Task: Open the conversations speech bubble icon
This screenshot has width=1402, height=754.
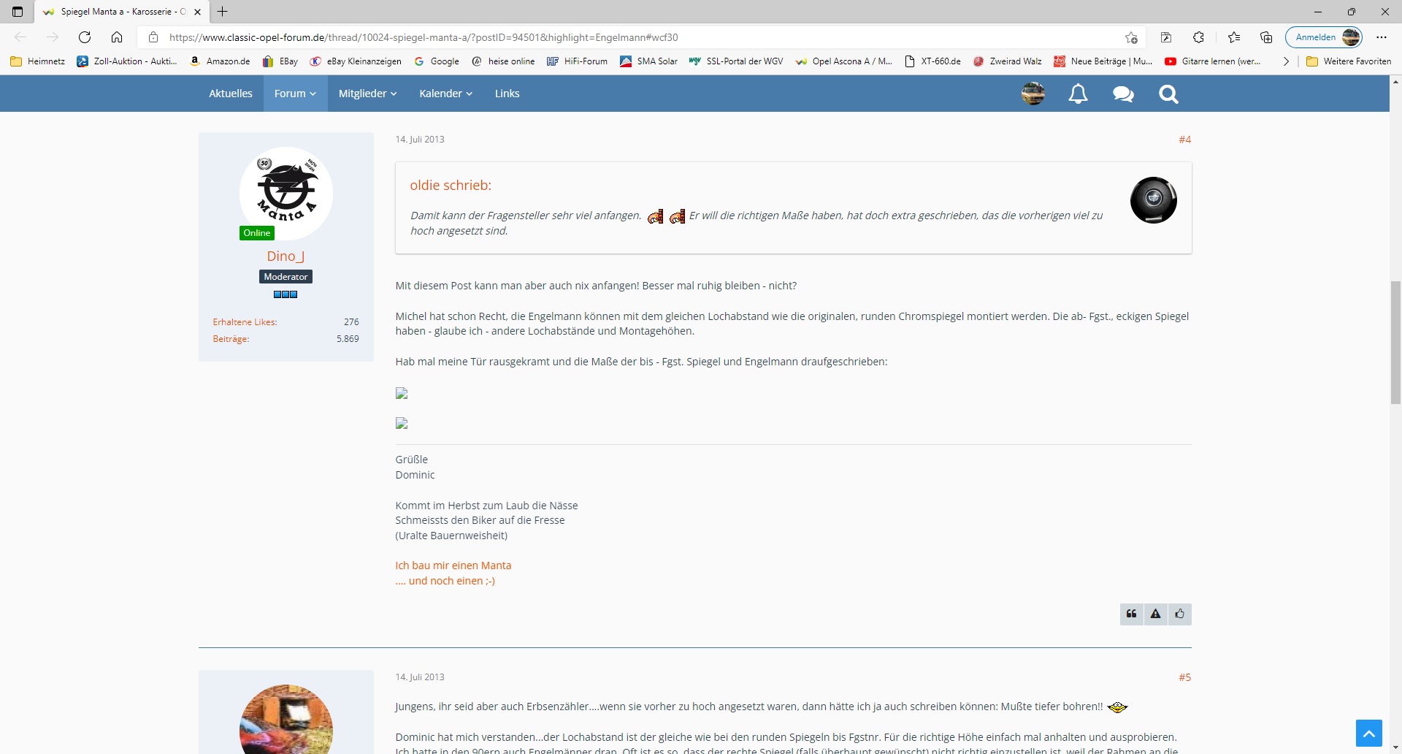Action: [x=1123, y=94]
